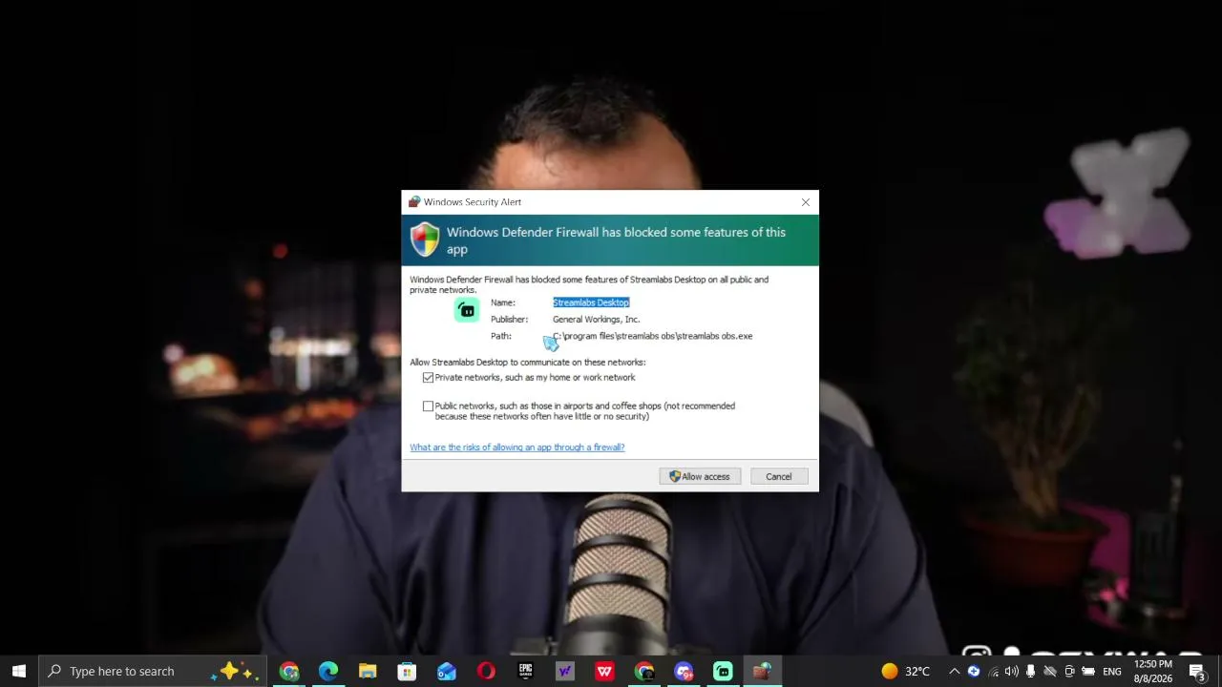Open the Chrome icon beside Edge
Screen dimensions: 1222x687
(x=289, y=672)
